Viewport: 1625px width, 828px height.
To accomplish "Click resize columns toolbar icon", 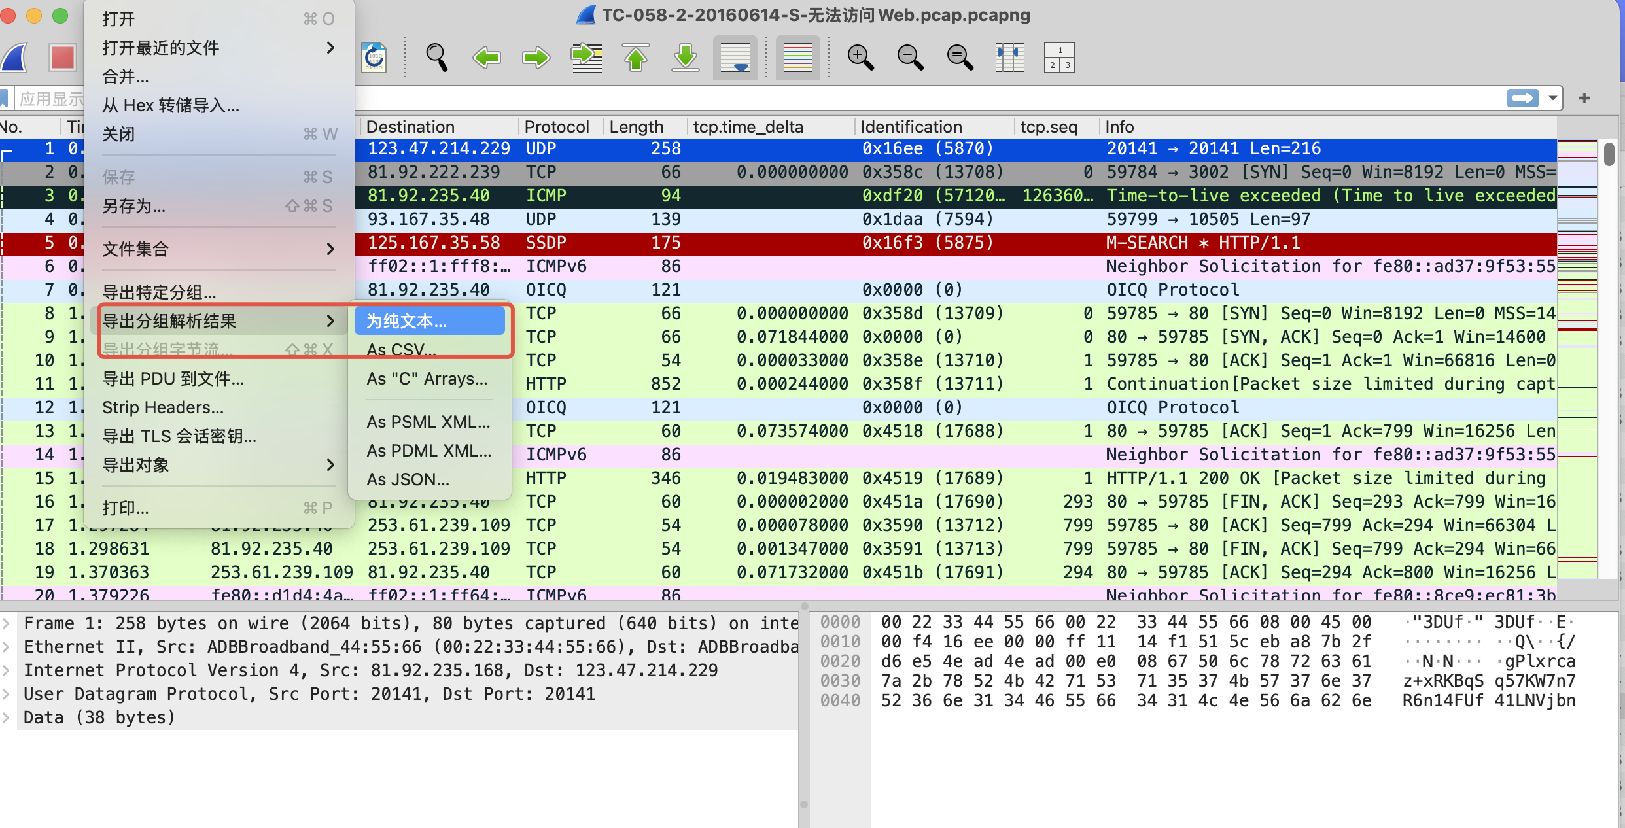I will 1009,58.
